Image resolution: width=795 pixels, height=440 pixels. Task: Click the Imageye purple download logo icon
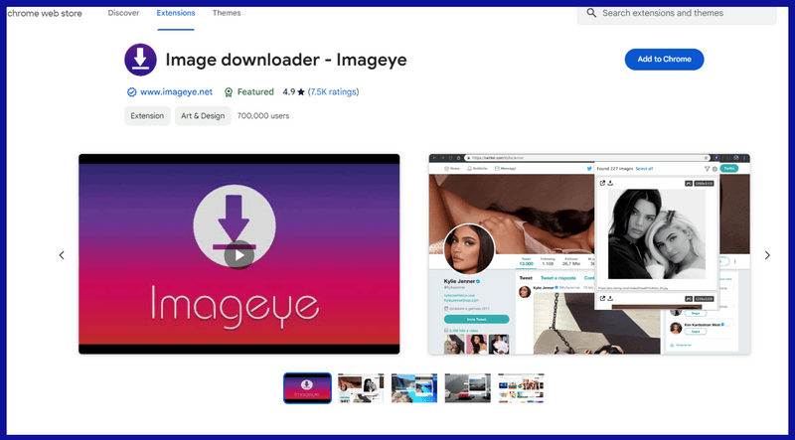(140, 60)
